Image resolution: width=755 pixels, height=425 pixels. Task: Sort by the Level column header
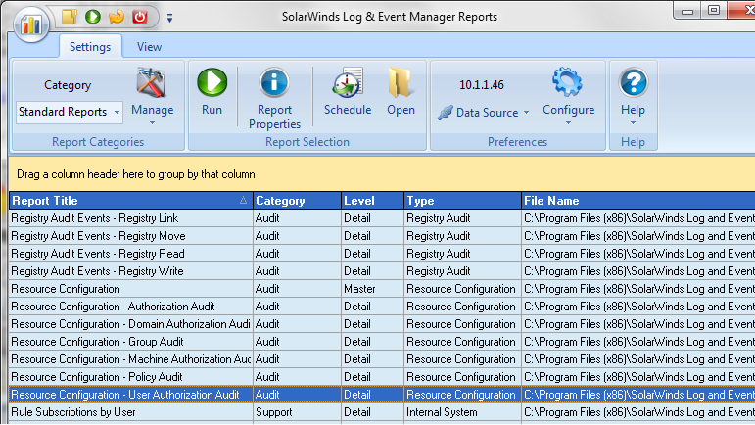(372, 201)
